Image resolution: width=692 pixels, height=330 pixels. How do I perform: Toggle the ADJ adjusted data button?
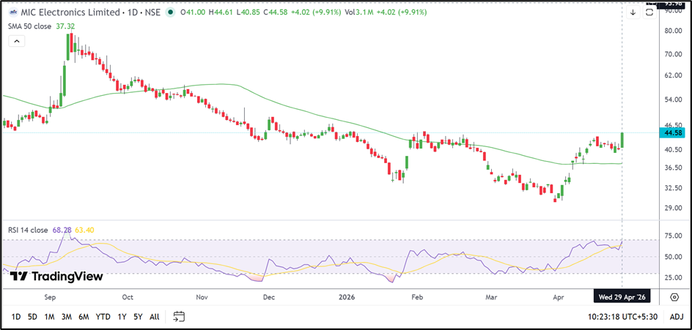pos(676,317)
